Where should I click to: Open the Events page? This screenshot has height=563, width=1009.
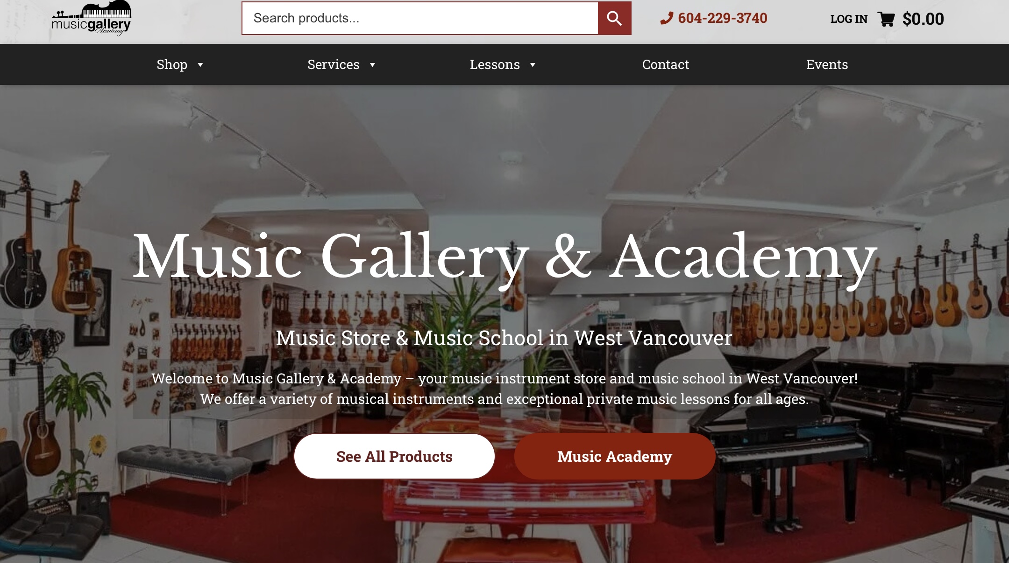pos(827,64)
